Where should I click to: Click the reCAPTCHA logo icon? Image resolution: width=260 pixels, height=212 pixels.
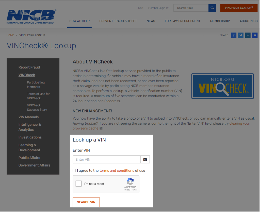click(130, 181)
